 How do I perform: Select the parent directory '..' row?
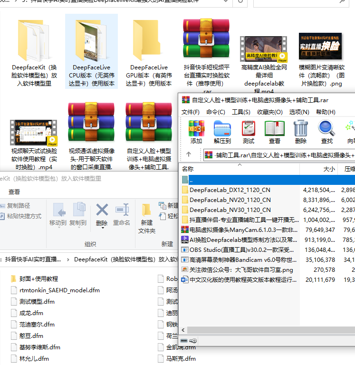tap(268, 180)
